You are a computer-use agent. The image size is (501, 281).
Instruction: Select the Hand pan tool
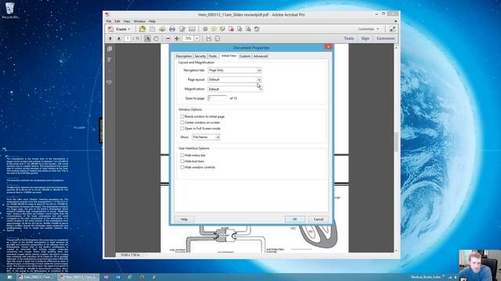pos(156,38)
